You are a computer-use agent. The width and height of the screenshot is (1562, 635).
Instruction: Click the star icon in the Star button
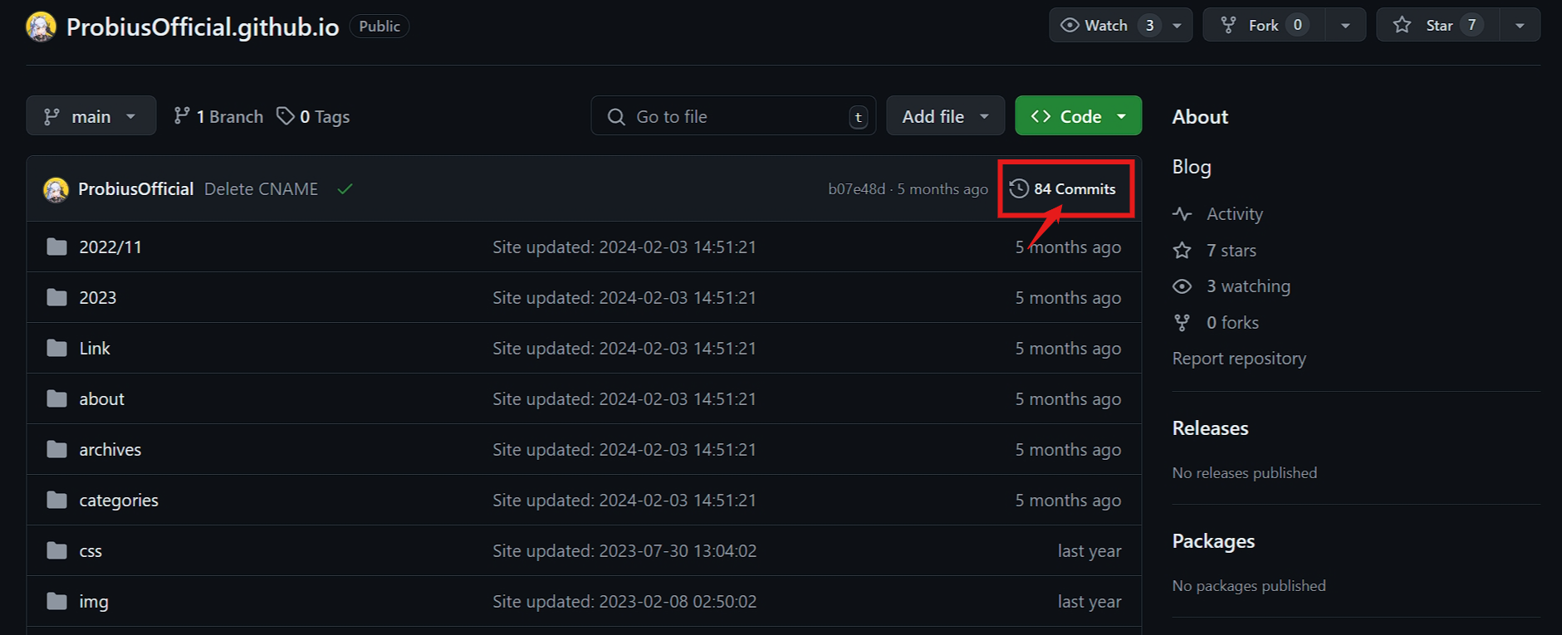(1402, 25)
